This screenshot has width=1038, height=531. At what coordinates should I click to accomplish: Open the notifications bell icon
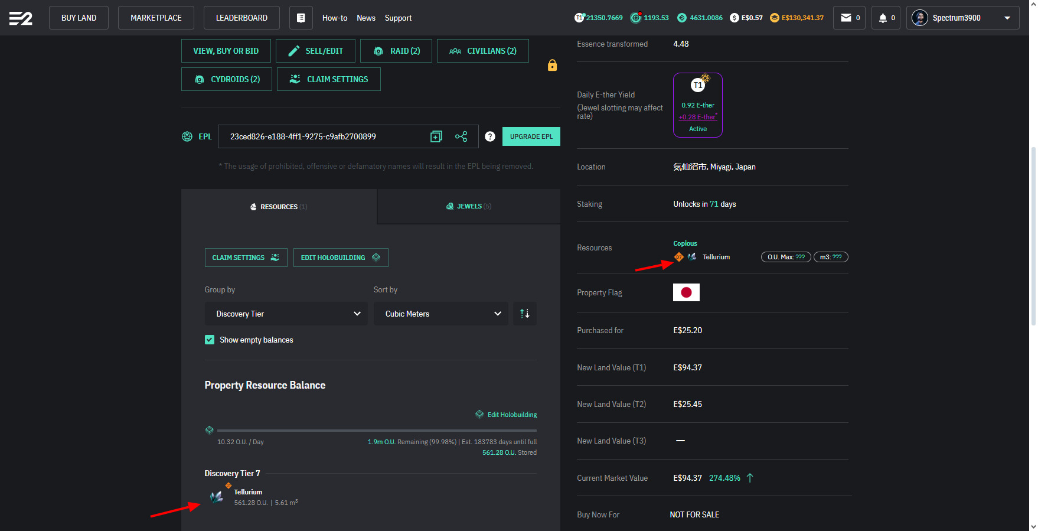(886, 18)
